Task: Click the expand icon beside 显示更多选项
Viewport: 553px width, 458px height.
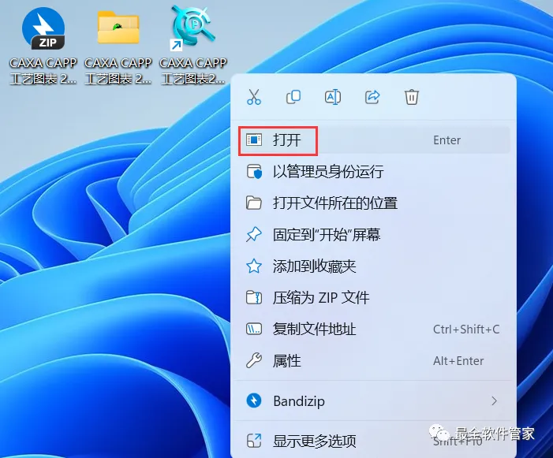Action: (254, 441)
